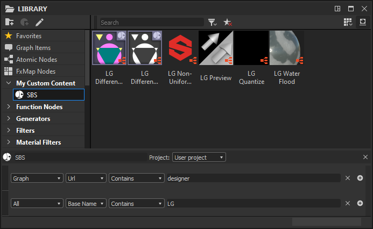Open the thumbnail grid size options
The height and width of the screenshot is (229, 373).
coord(348,22)
